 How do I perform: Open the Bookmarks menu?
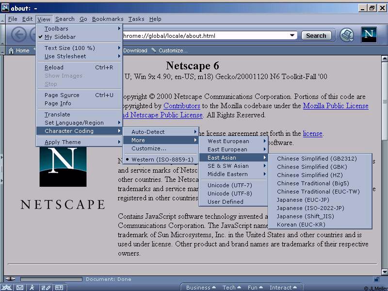pyautogui.click(x=108, y=19)
